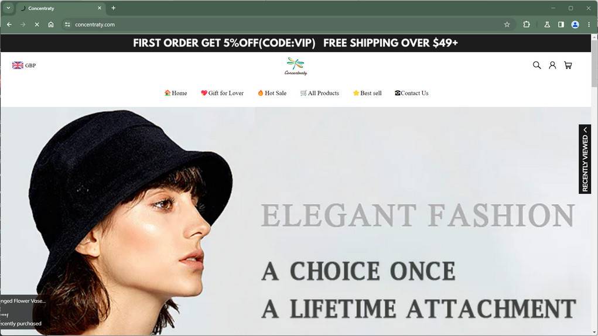
Task: Open the side panel icon
Action: pyautogui.click(x=561, y=25)
